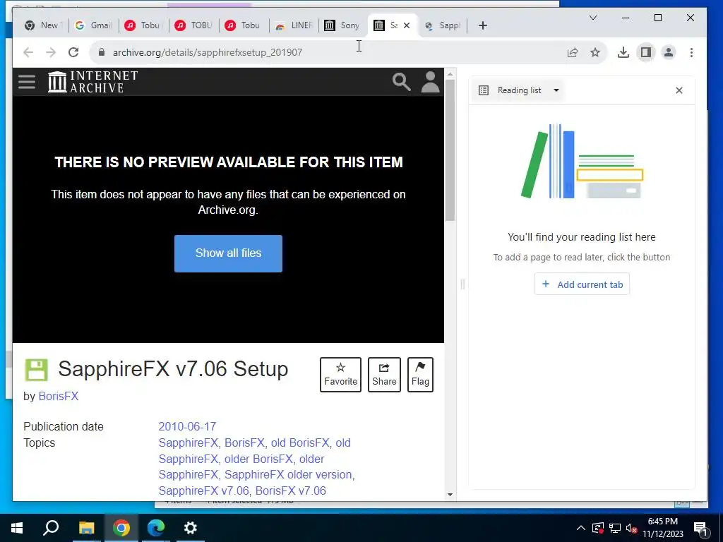Click the page scrollbar up arrow
This screenshot has height=542, width=723.
[450, 73]
